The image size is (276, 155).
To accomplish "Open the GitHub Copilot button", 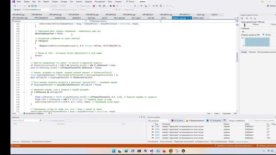I will click(x=271, y=6).
